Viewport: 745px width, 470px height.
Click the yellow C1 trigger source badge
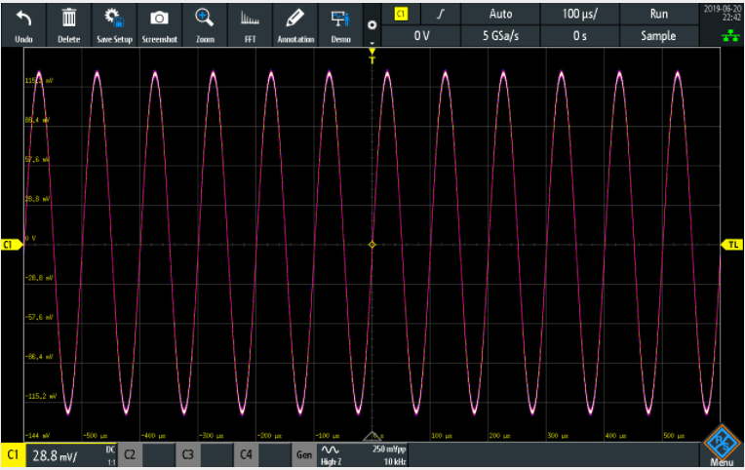click(401, 14)
